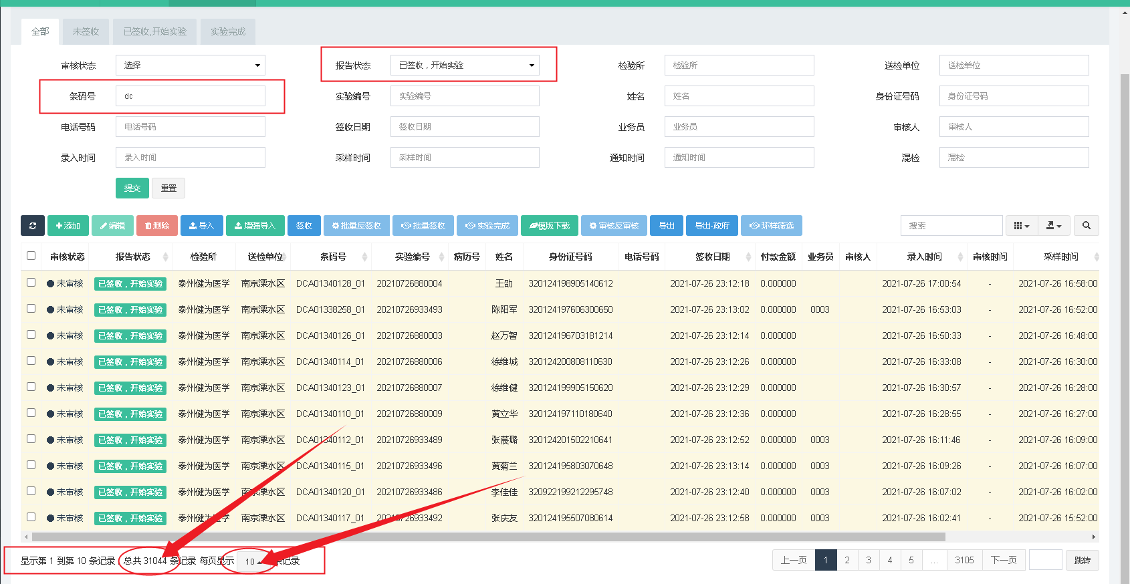Toggle the select-all header checkbox
The height and width of the screenshot is (584, 1130).
tap(31, 255)
